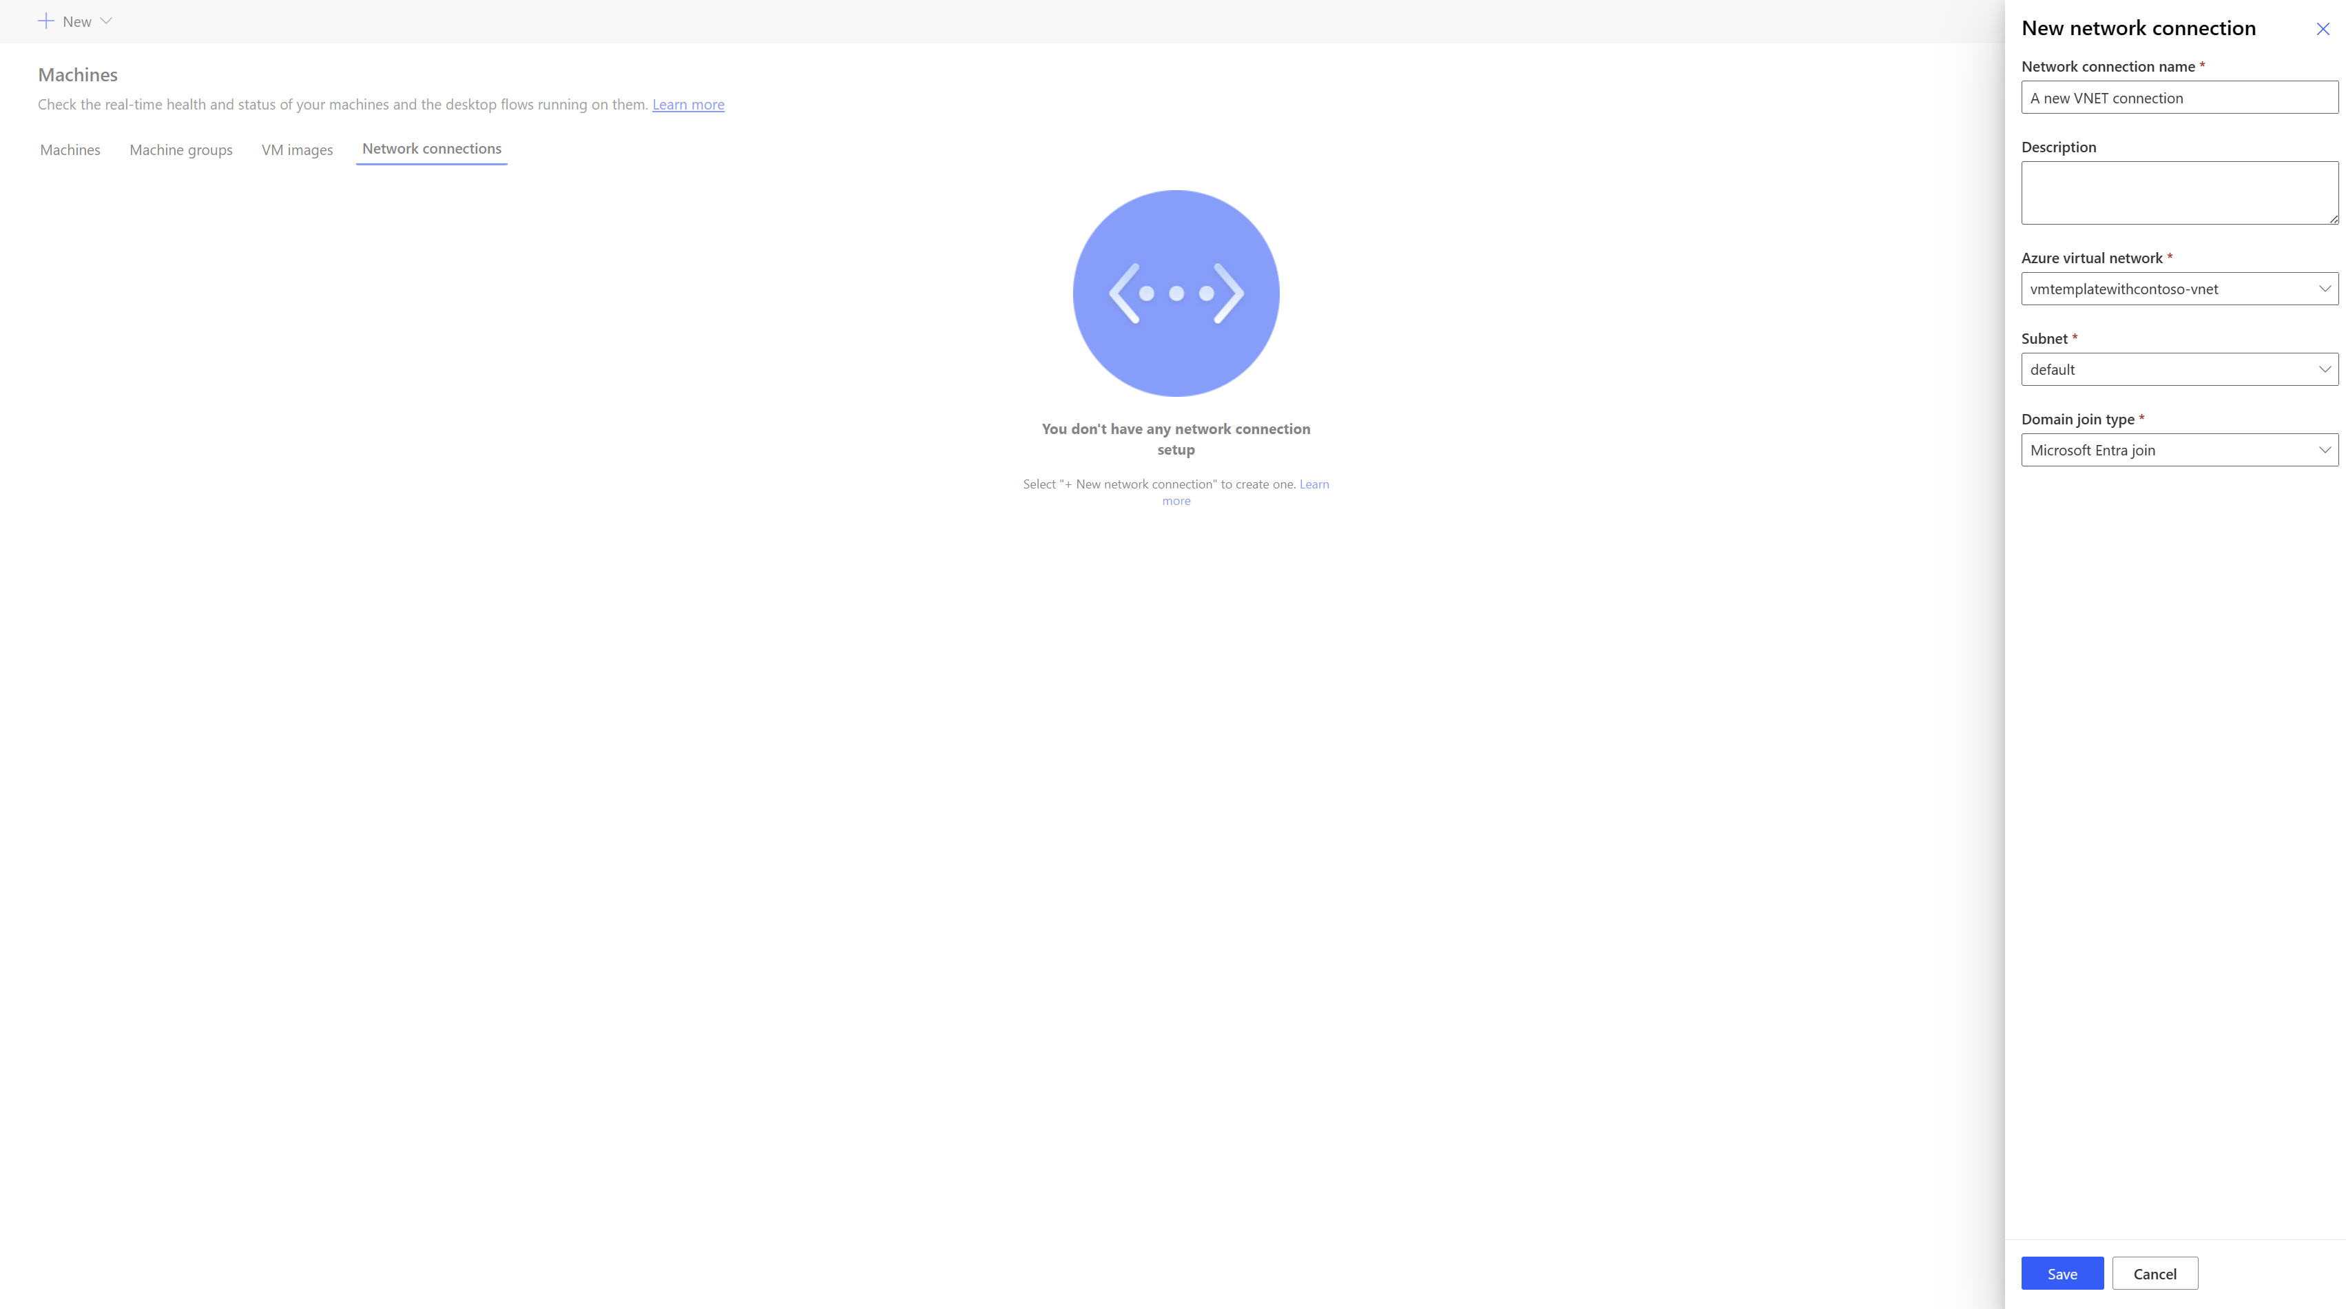Switch to the Machine groups tab
Image resolution: width=2346 pixels, height=1309 pixels.
[x=180, y=148]
